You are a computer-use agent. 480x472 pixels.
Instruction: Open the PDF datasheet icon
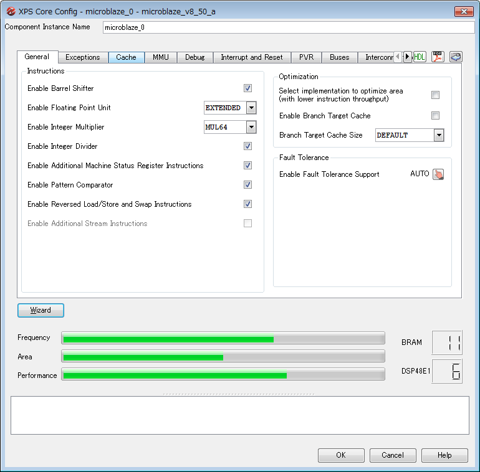[x=438, y=57]
